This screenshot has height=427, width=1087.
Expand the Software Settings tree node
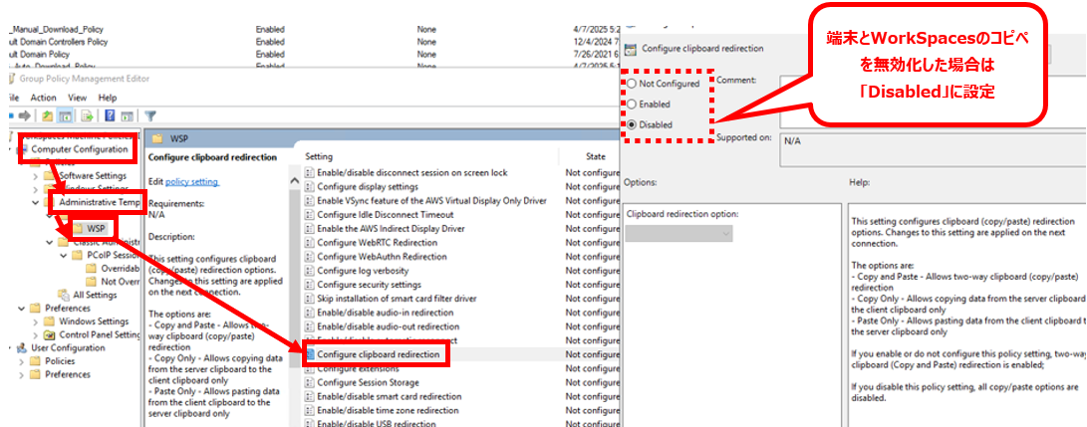pyautogui.click(x=37, y=175)
